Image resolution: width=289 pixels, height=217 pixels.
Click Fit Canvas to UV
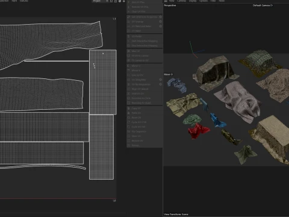click(140, 60)
